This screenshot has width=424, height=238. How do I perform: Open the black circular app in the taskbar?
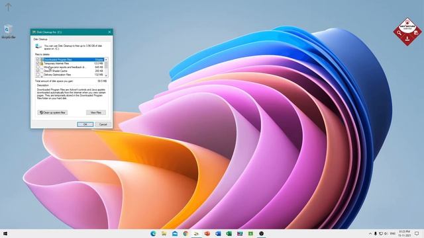(x=262, y=233)
